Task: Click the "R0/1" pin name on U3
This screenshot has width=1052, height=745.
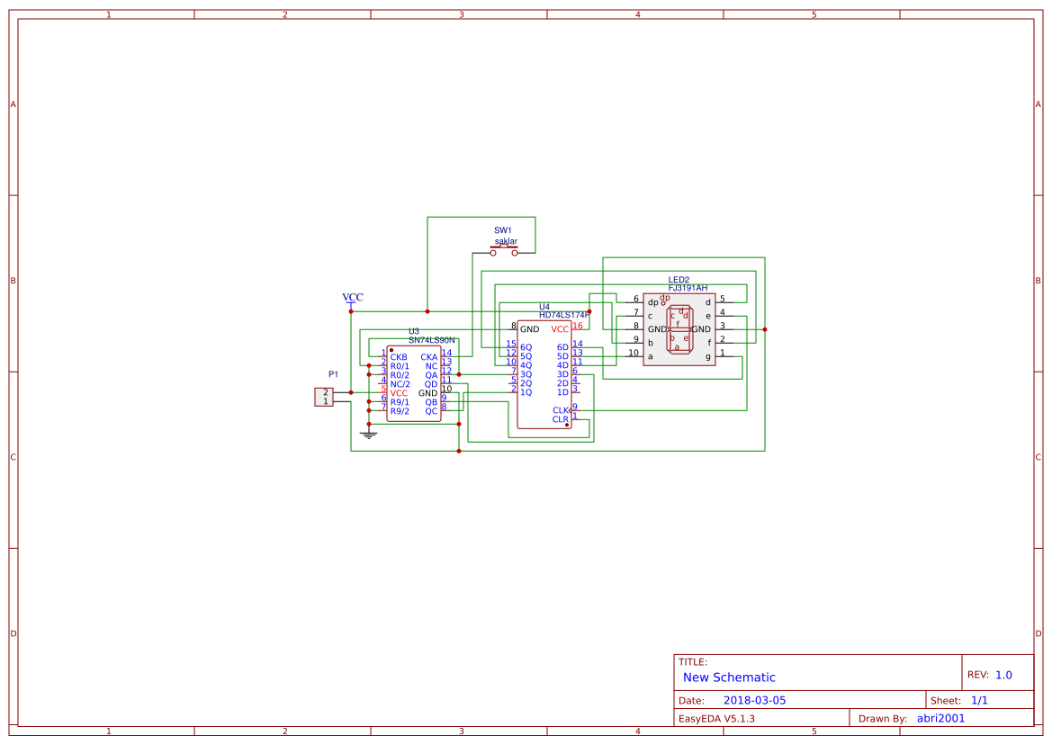Action: pyautogui.click(x=400, y=366)
